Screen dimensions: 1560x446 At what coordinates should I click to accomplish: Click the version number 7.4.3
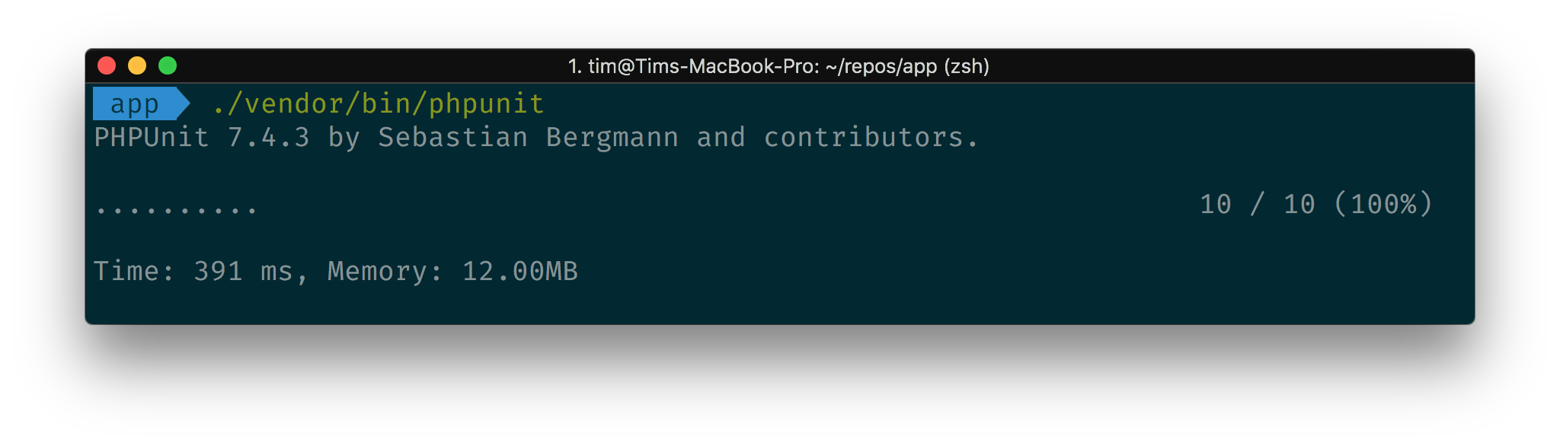(269, 138)
